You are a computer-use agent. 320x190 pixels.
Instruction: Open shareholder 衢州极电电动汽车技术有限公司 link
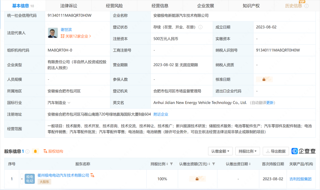point(63,175)
